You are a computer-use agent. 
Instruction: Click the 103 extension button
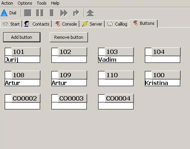point(119,52)
